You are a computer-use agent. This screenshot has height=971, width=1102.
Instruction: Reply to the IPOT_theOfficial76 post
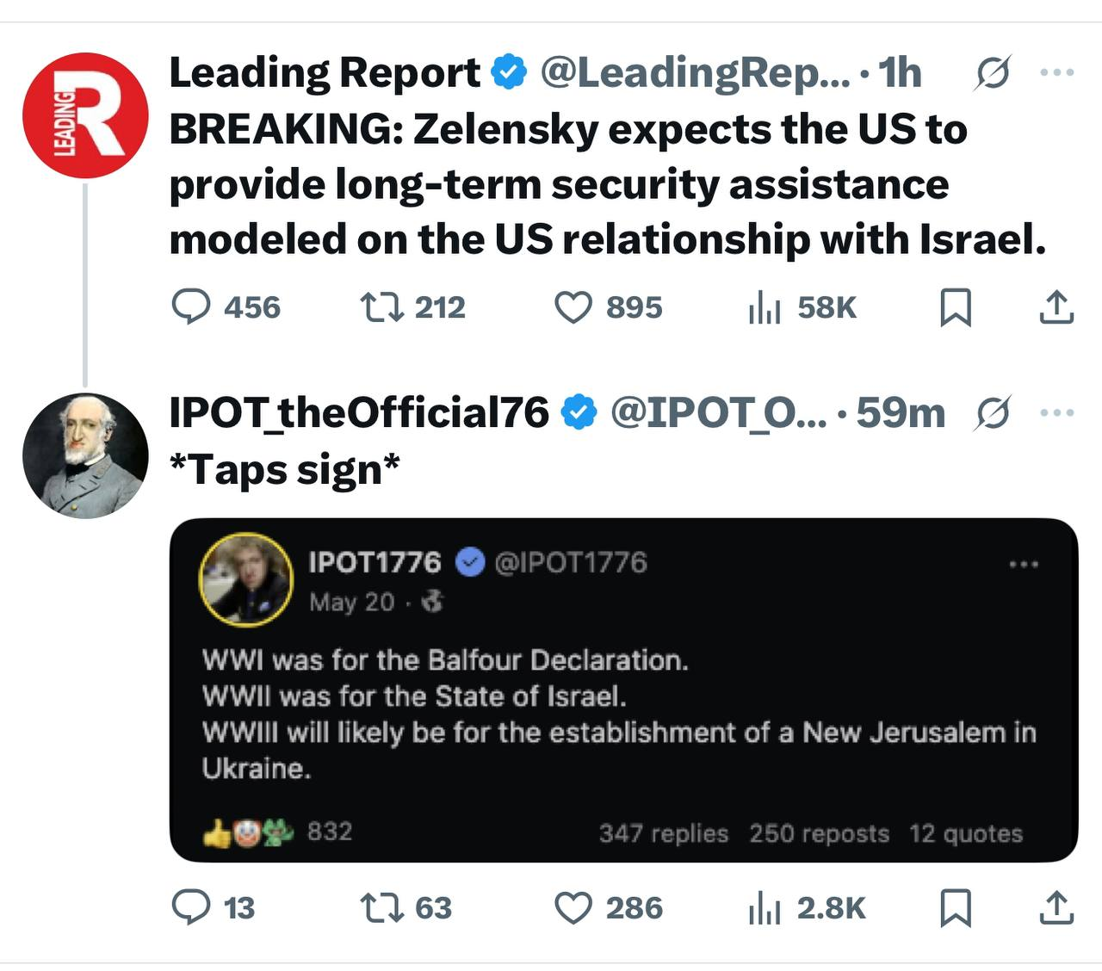point(191,907)
